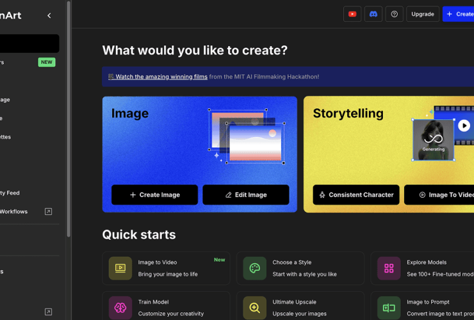Select the Feed item in the sidebar
The height and width of the screenshot is (320, 474).
[x=10, y=193]
